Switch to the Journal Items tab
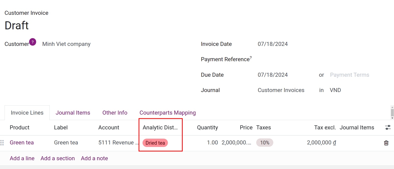The height and width of the screenshot is (169, 394). (x=73, y=113)
